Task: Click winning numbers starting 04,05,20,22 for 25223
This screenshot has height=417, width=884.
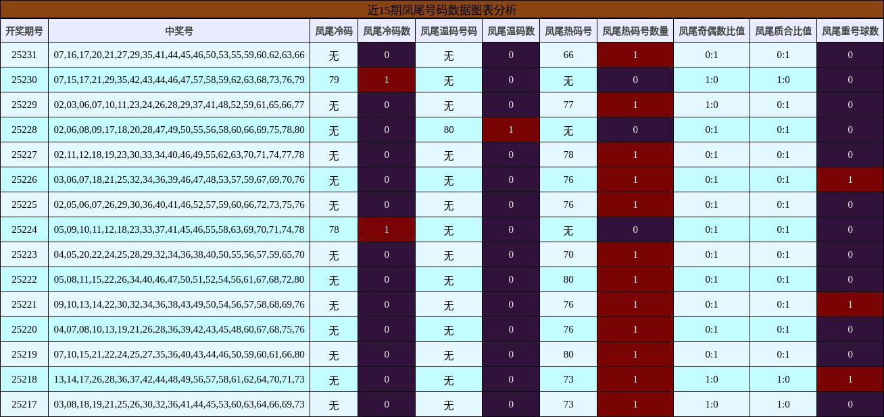Action: (179, 254)
